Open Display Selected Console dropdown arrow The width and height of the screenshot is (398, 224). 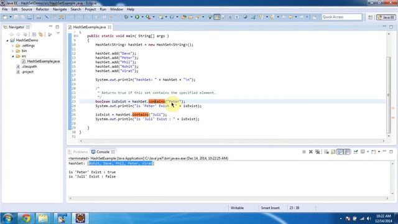[x=368, y=152]
